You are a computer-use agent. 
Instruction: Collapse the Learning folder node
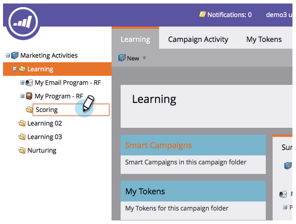pyautogui.click(x=15, y=69)
